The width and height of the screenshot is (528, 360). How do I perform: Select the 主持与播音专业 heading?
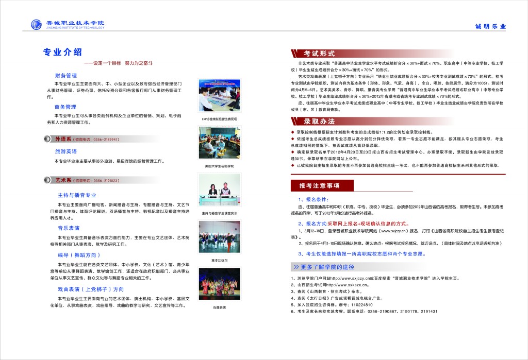click(x=77, y=195)
